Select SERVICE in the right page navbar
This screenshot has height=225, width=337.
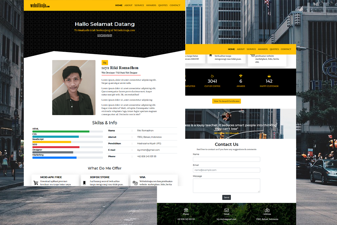251,49
